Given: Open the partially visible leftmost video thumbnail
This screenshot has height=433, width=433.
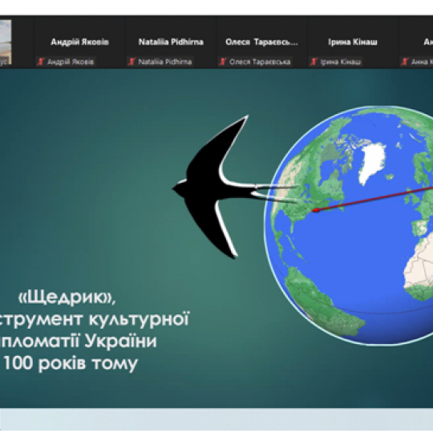Looking at the screenshot, I should [x=6, y=42].
